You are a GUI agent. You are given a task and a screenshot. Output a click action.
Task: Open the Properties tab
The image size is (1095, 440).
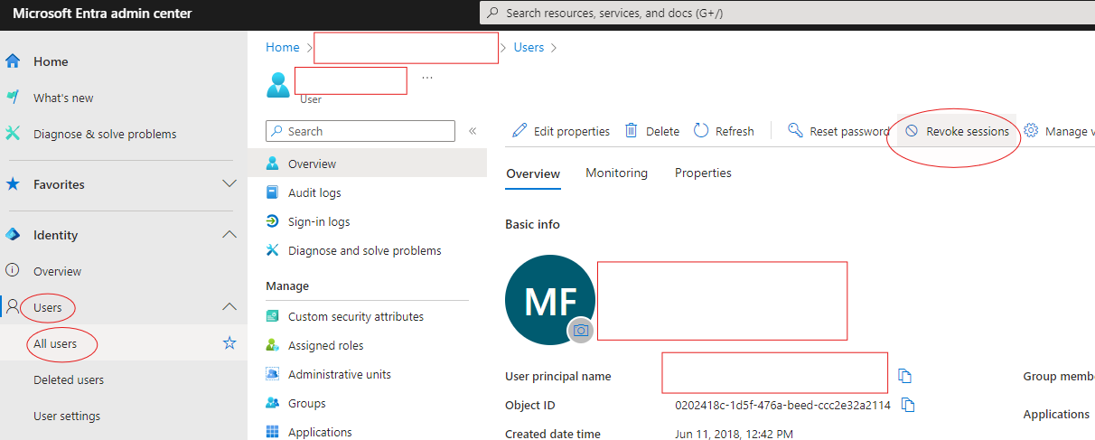pyautogui.click(x=703, y=173)
